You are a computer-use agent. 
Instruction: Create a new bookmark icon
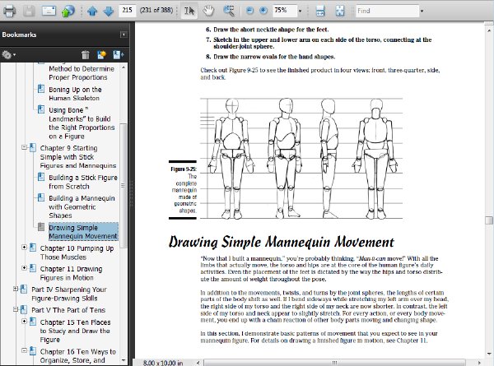click(102, 55)
